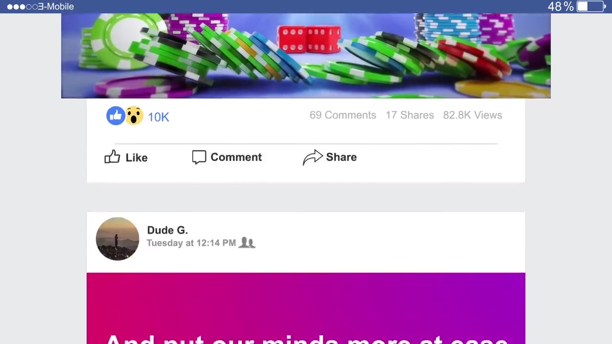Open the wow reaction emoji
Viewport: 612px width, 344px height.
[x=134, y=116]
